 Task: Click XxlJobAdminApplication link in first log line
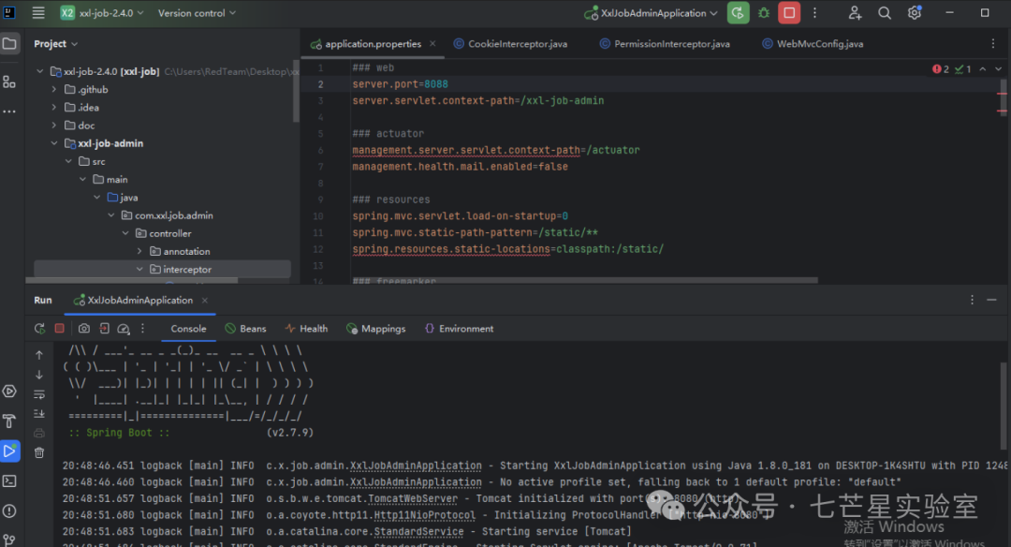[416, 466]
